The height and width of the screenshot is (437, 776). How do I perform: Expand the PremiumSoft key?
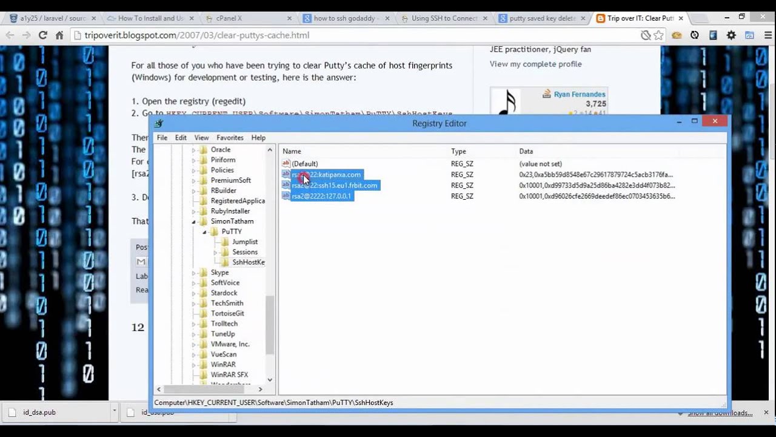(194, 181)
